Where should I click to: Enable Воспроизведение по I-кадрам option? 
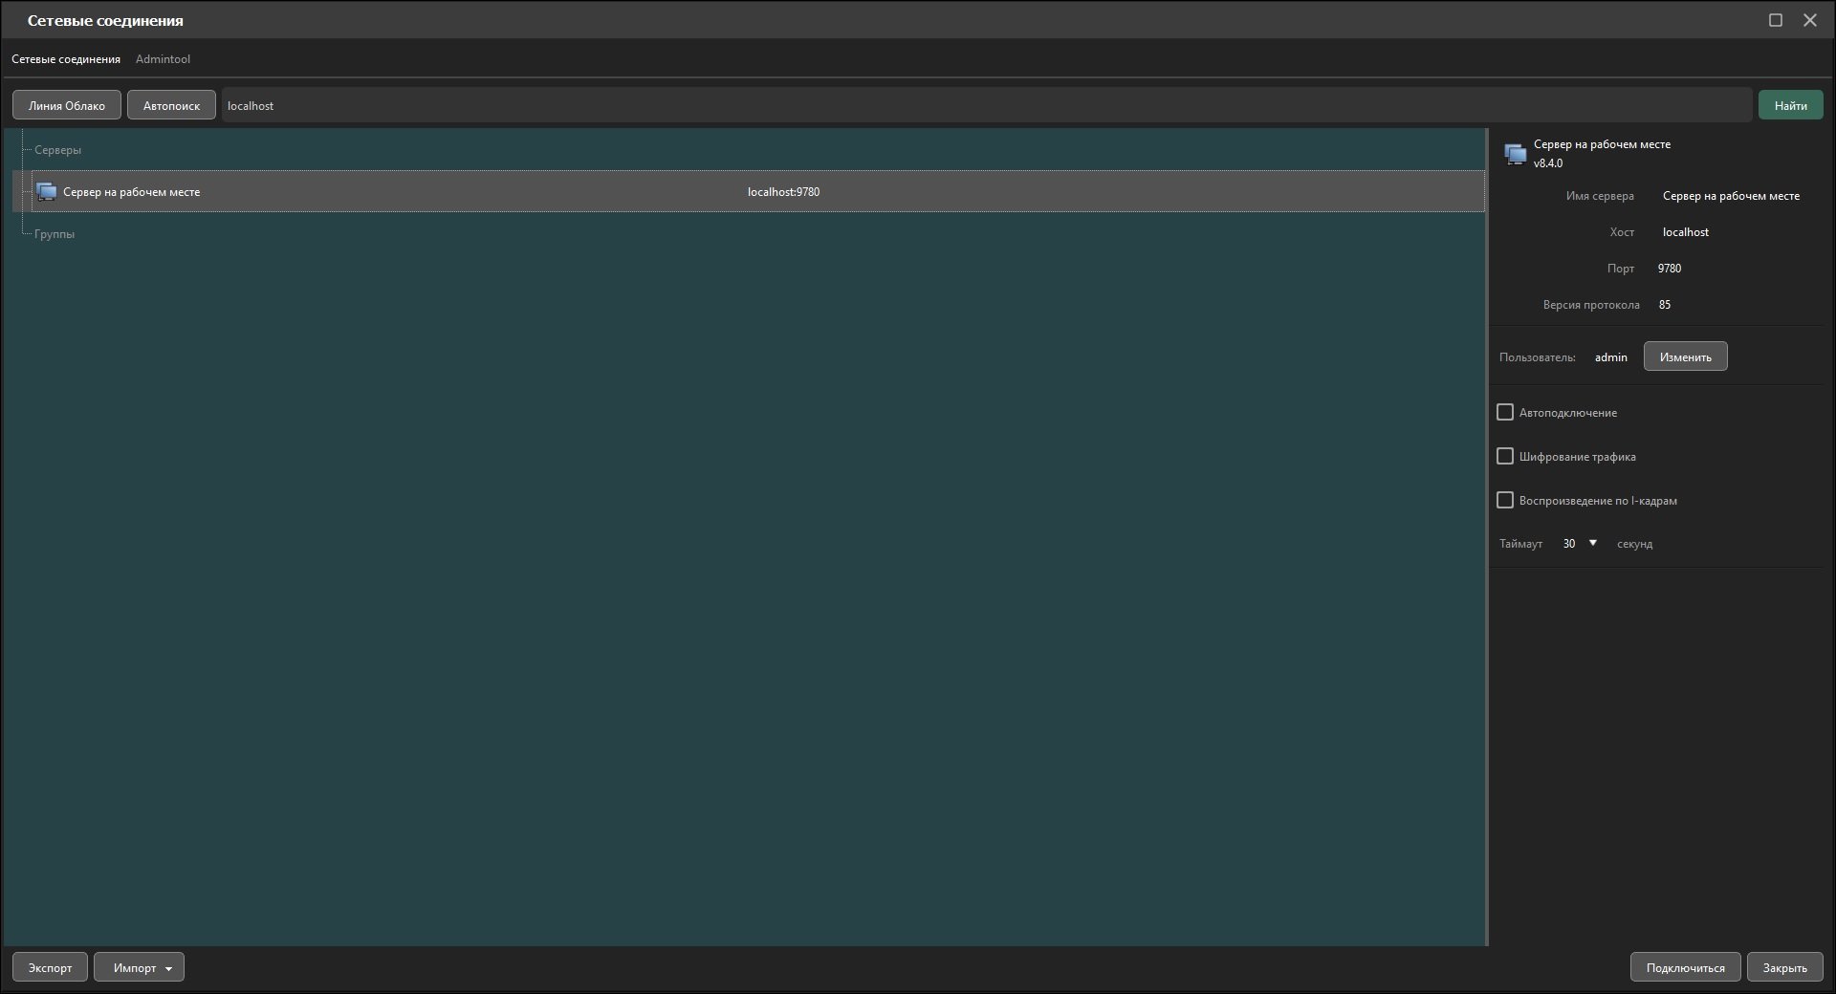(1505, 500)
